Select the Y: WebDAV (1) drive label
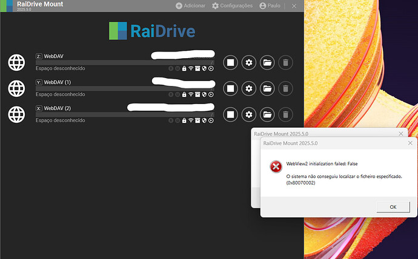The image size is (418, 259). 57,82
